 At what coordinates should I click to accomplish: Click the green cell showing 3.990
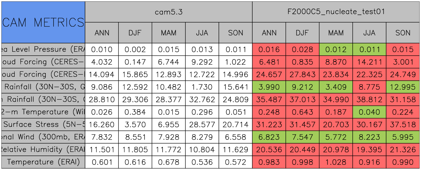pos(269,87)
